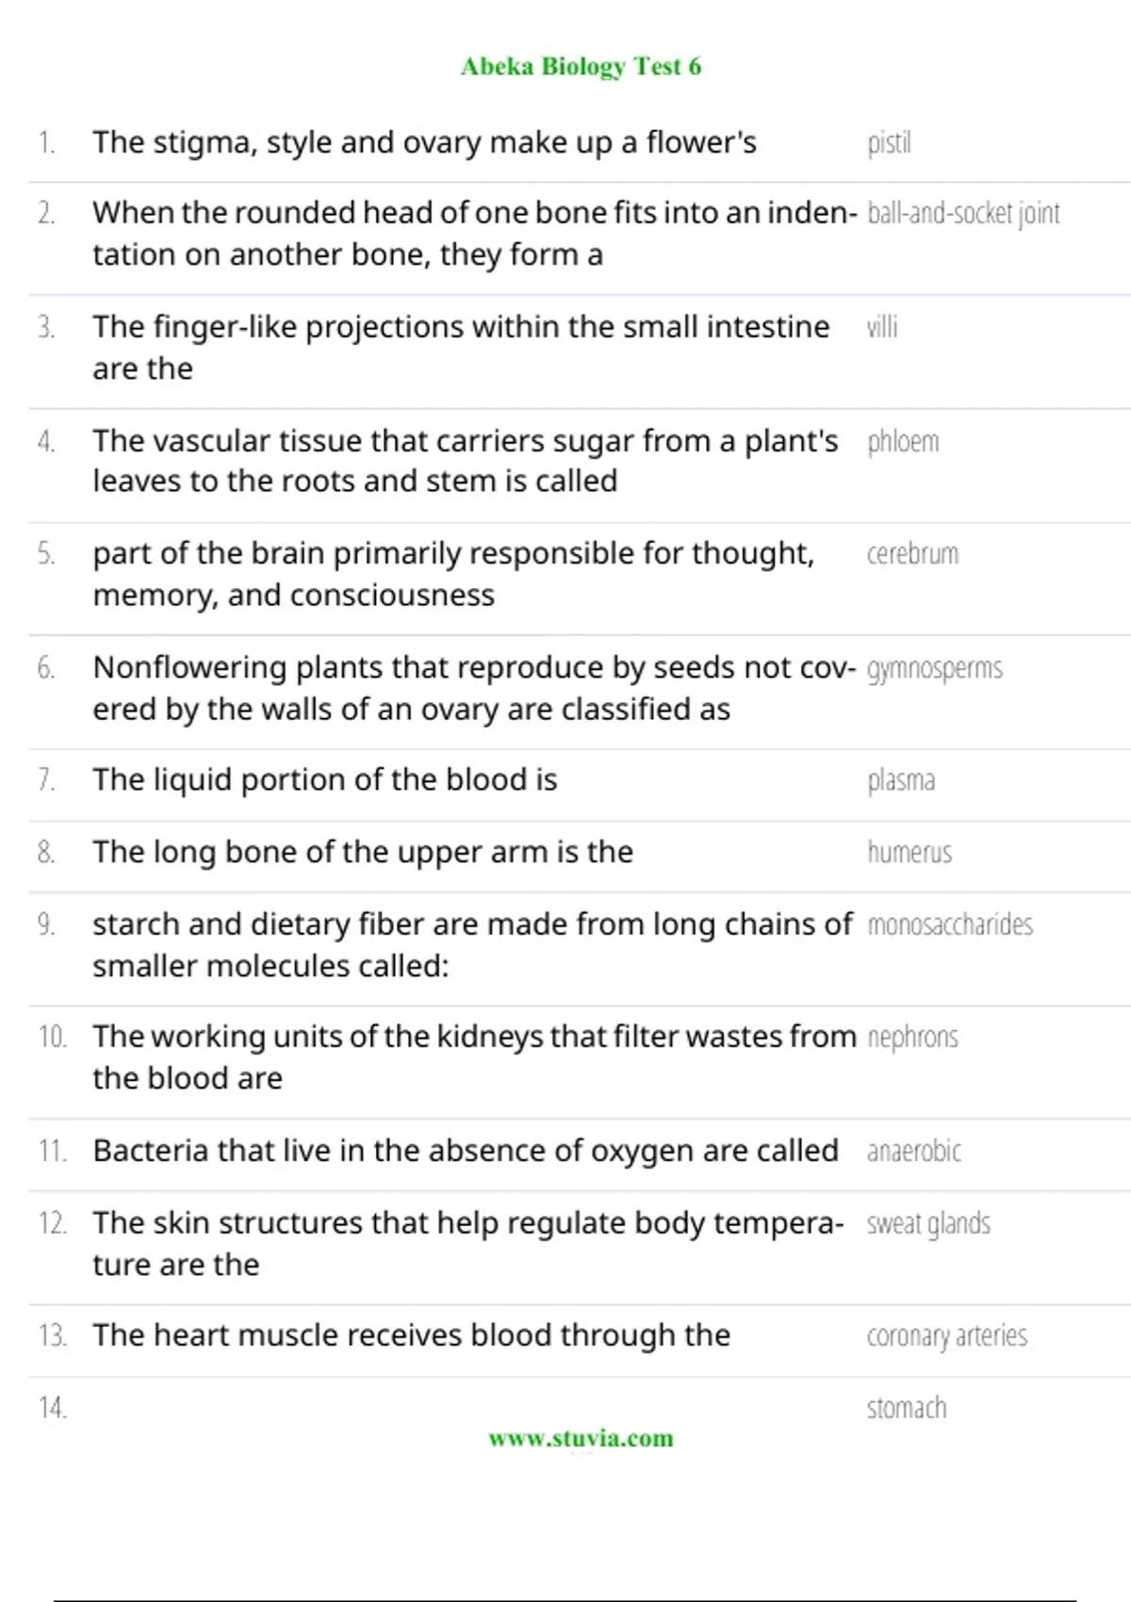Click the answer 'sweat glands'
This screenshot has height=1602, width=1131.
pyautogui.click(x=928, y=1223)
